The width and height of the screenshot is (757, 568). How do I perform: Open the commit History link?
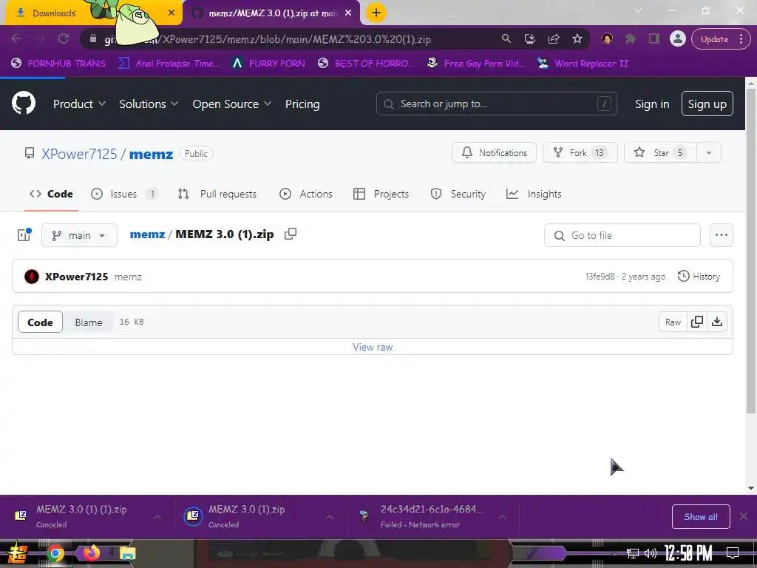click(x=699, y=277)
